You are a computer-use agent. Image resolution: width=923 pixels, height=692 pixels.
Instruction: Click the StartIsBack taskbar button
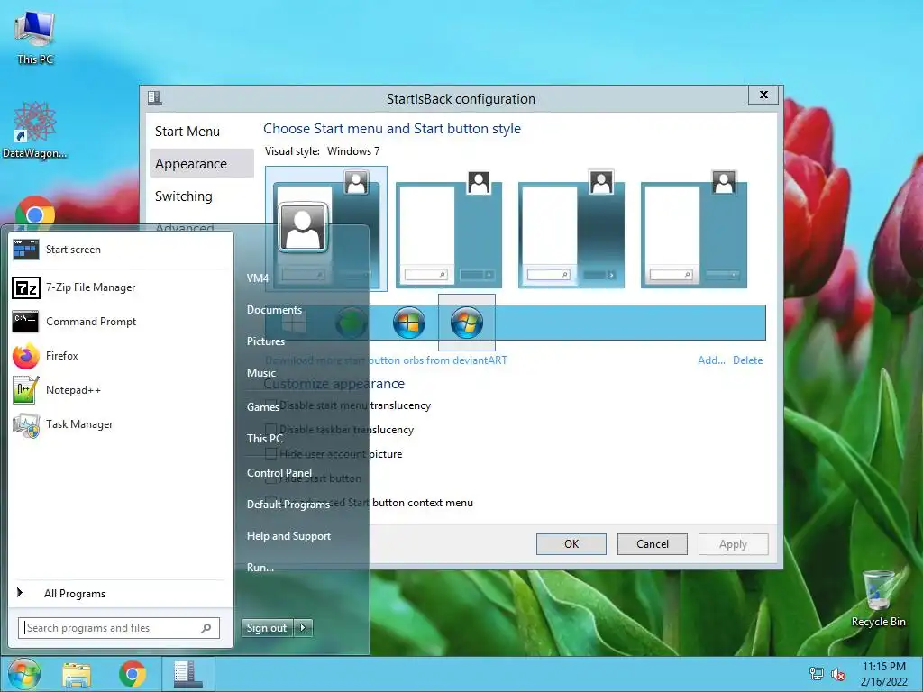click(x=187, y=674)
